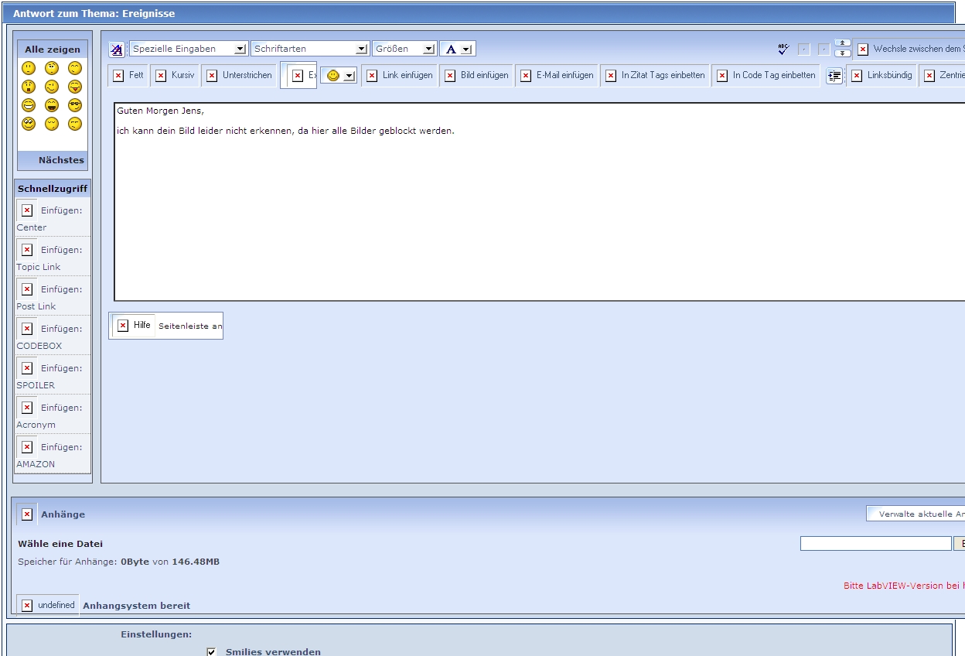Click In Zitat Tags einbetten
The image size is (965, 656).
[655, 76]
